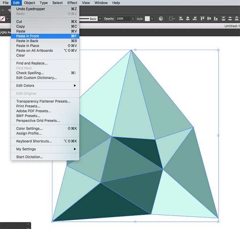This screenshot has width=240, height=229.
Task: Open the graphic Style dropdown arrow
Action: coord(152,19)
